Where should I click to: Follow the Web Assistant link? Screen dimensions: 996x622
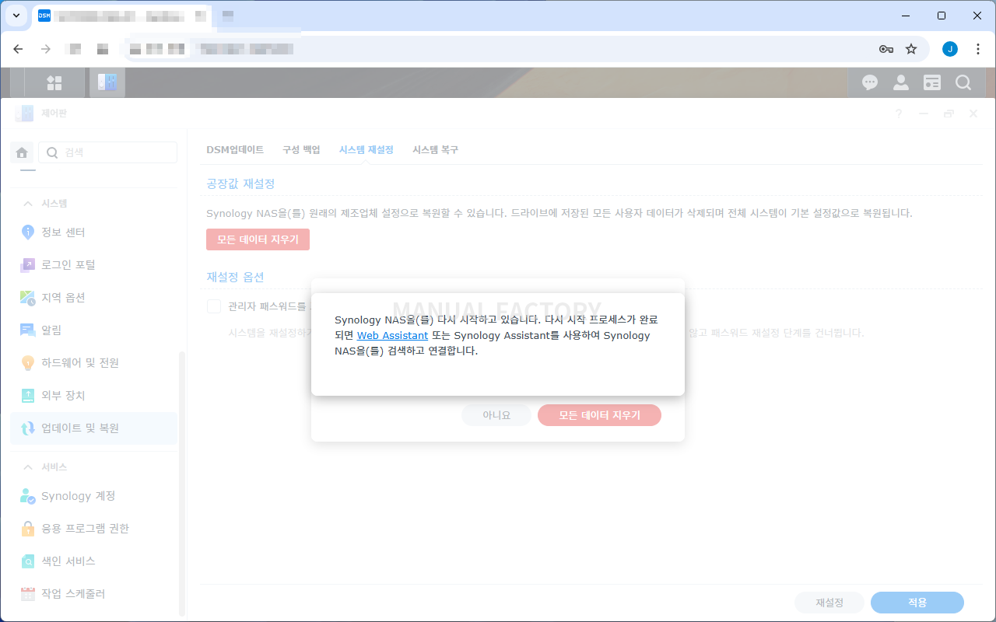[x=392, y=335]
